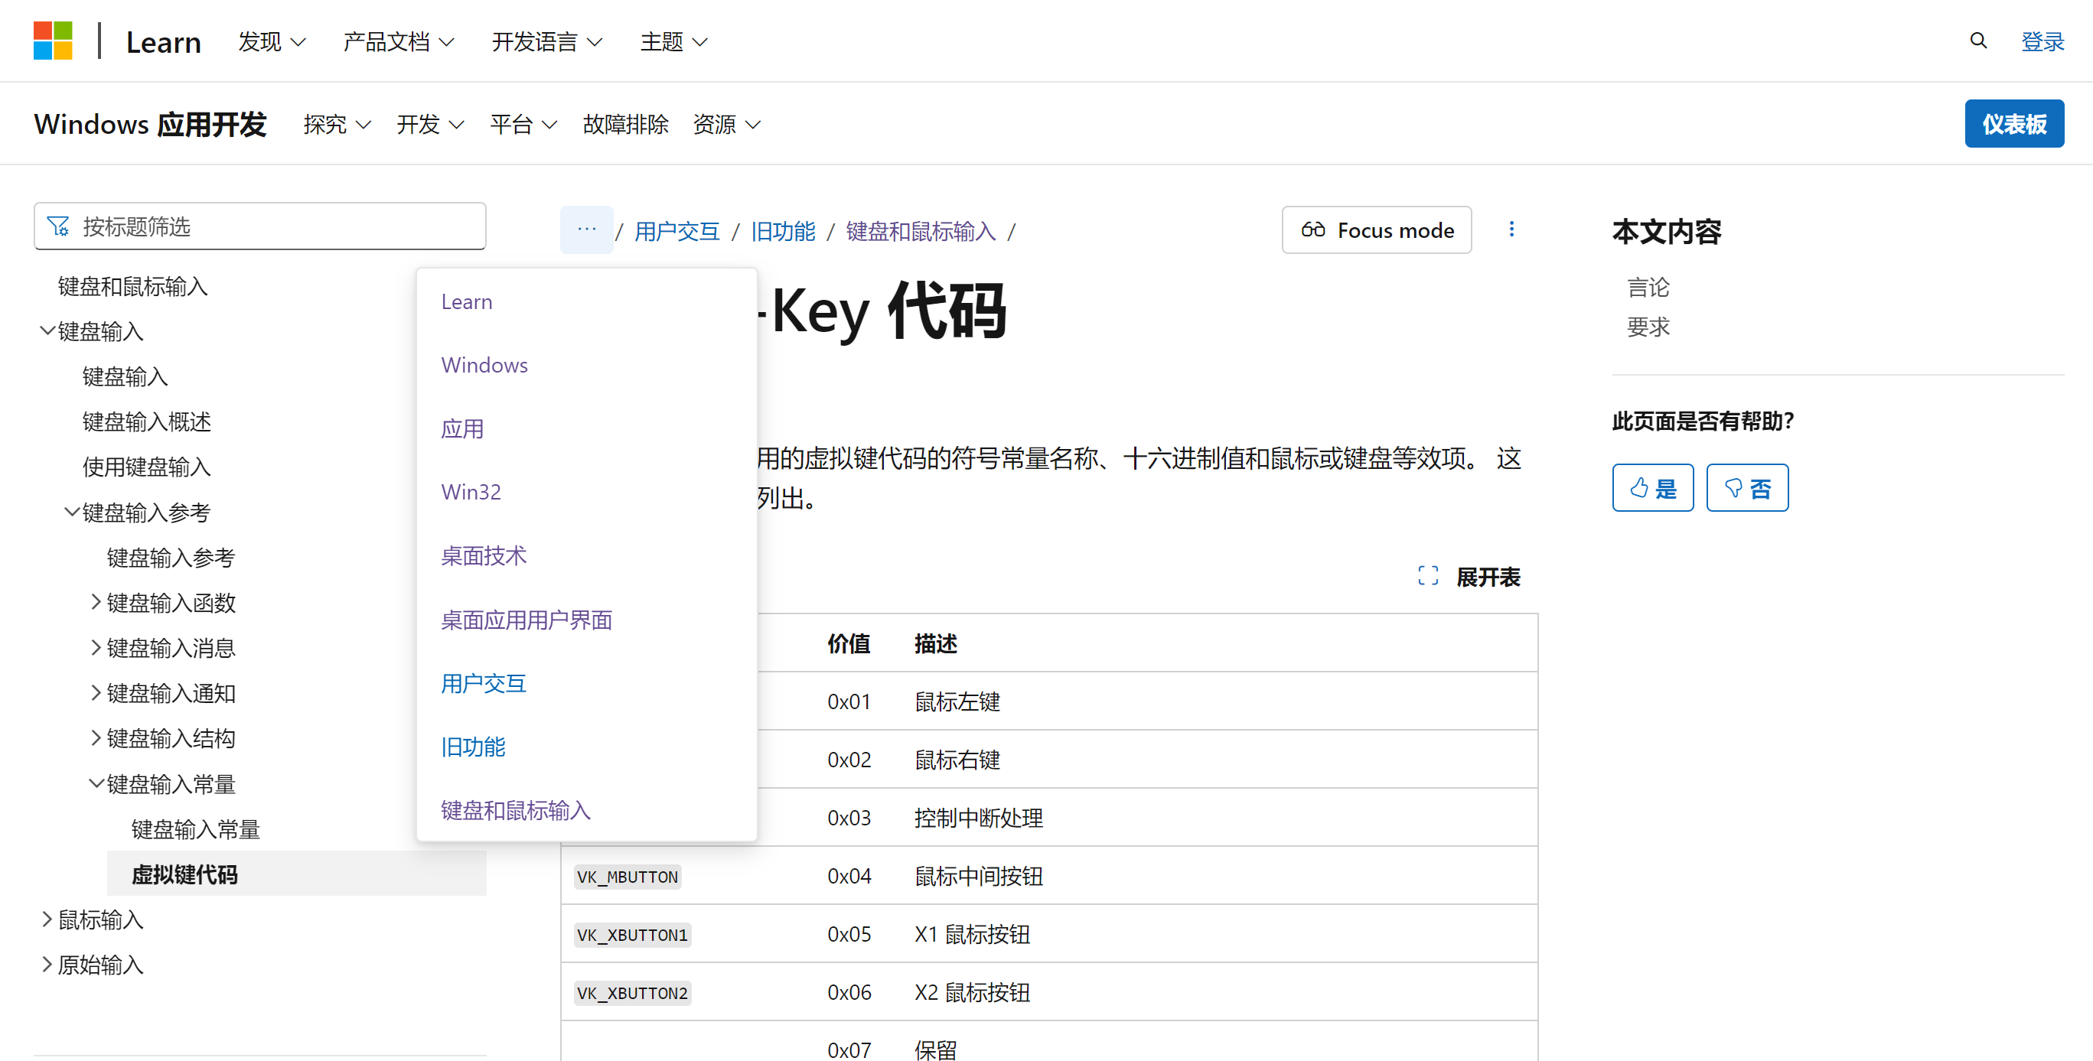Open the 仪表板 dashboard button
The image size is (2093, 1061).
[x=2014, y=123]
